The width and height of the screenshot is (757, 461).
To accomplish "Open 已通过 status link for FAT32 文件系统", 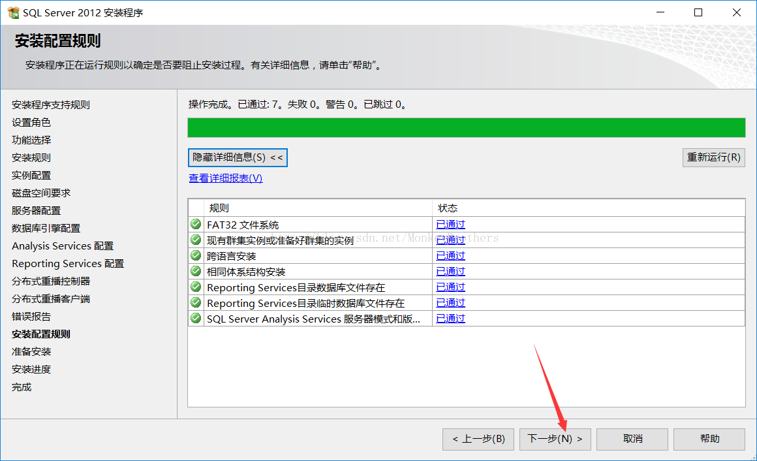I will pyautogui.click(x=450, y=225).
